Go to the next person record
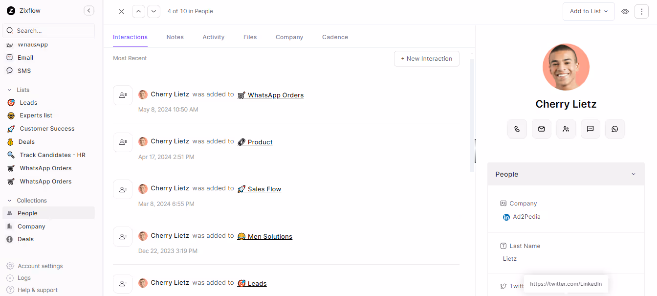The height and width of the screenshot is (296, 657). 153,11
